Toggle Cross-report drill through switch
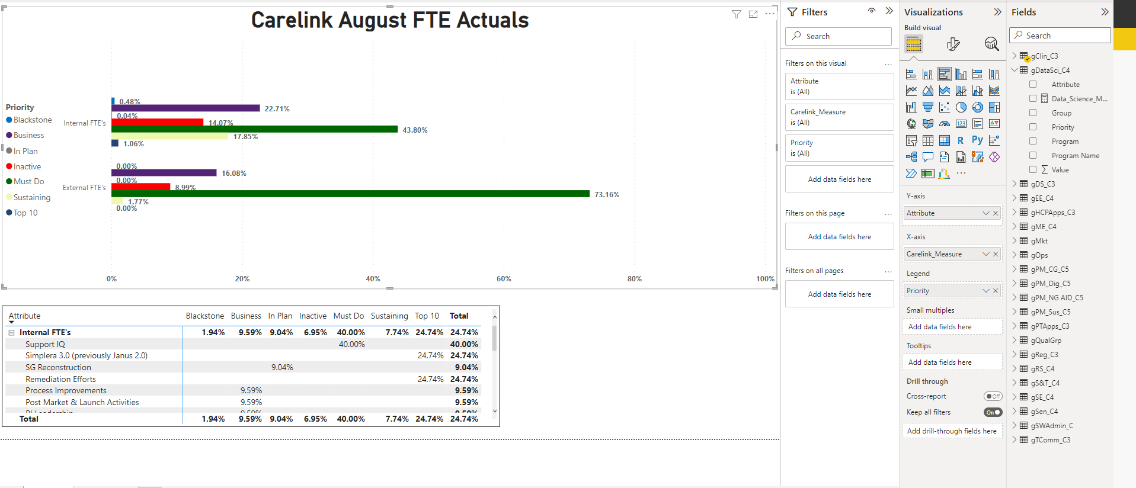 (993, 396)
